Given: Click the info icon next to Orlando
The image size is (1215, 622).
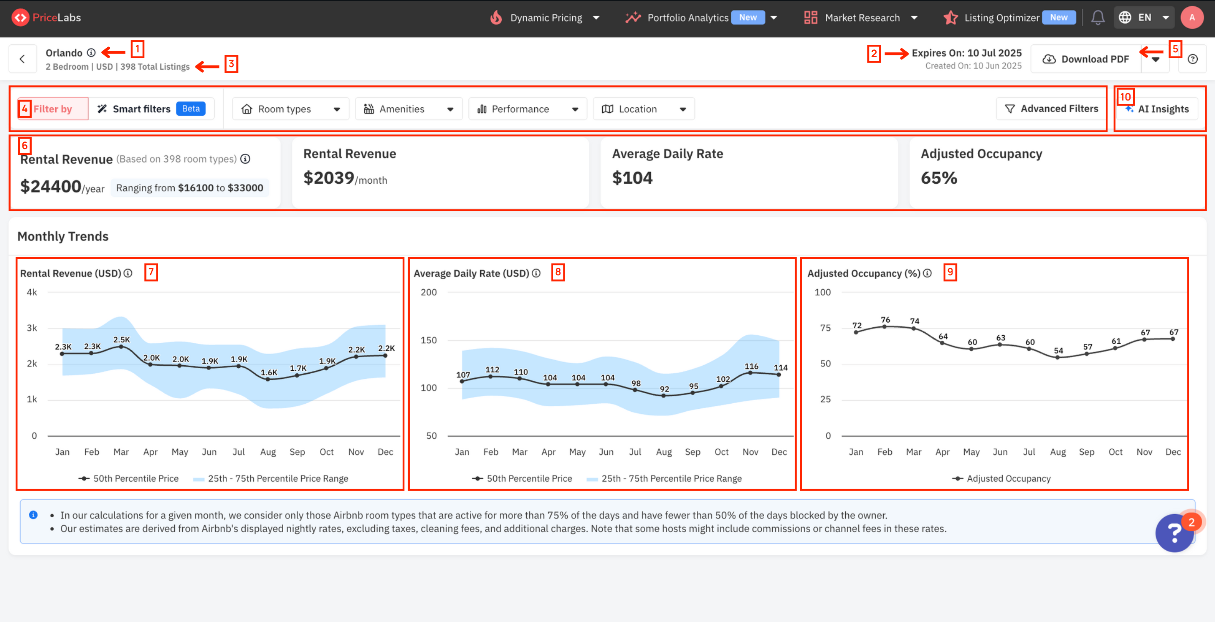Looking at the screenshot, I should pos(92,53).
